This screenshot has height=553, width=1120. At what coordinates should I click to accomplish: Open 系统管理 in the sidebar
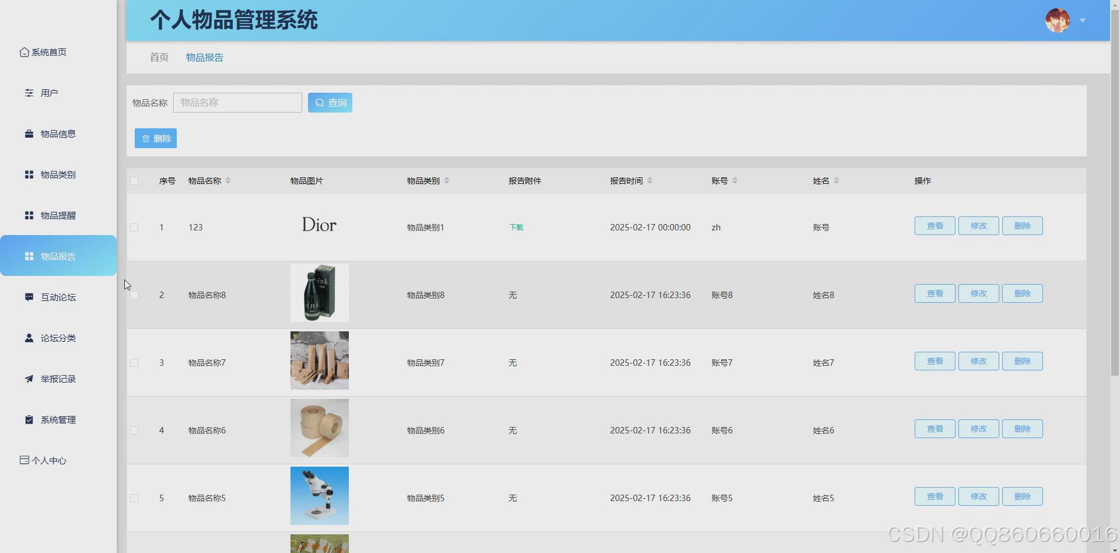coord(58,419)
